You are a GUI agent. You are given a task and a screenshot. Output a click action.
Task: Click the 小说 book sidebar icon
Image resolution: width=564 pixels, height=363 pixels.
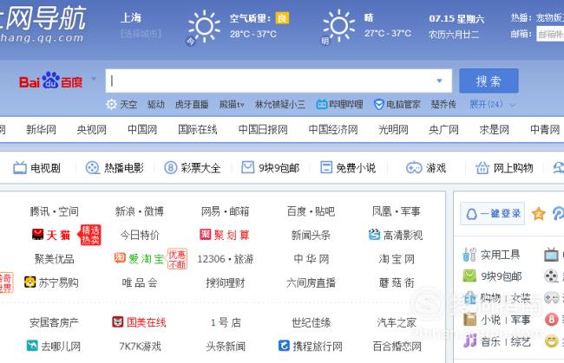(x=469, y=319)
